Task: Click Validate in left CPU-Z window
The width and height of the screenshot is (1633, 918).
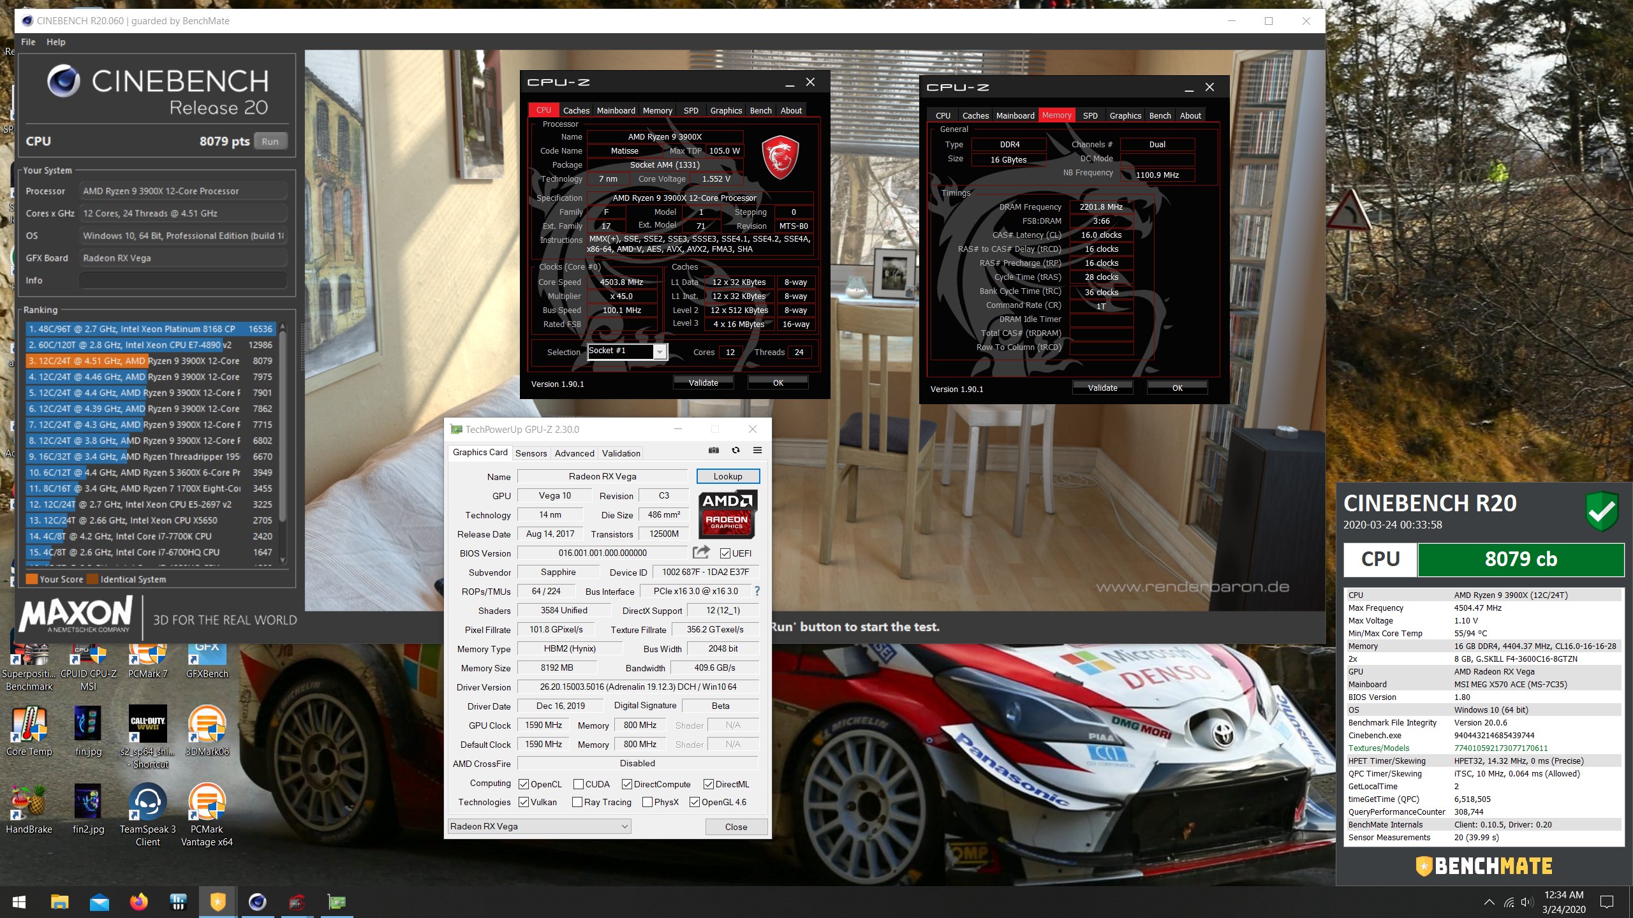Action: click(703, 382)
